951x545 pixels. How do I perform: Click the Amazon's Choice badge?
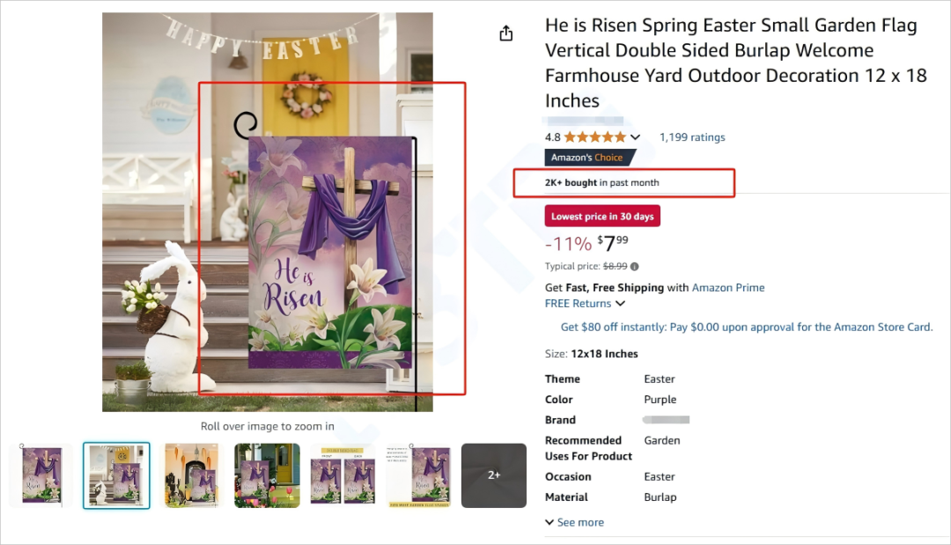click(586, 158)
